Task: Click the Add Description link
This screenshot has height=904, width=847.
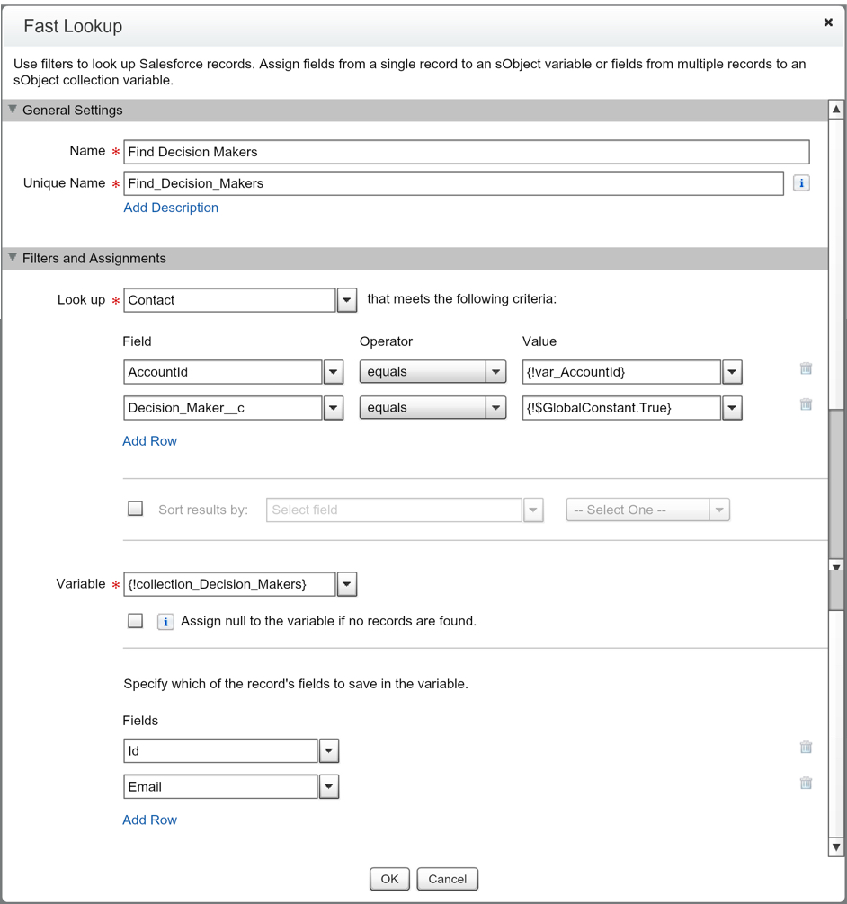Action: [171, 208]
